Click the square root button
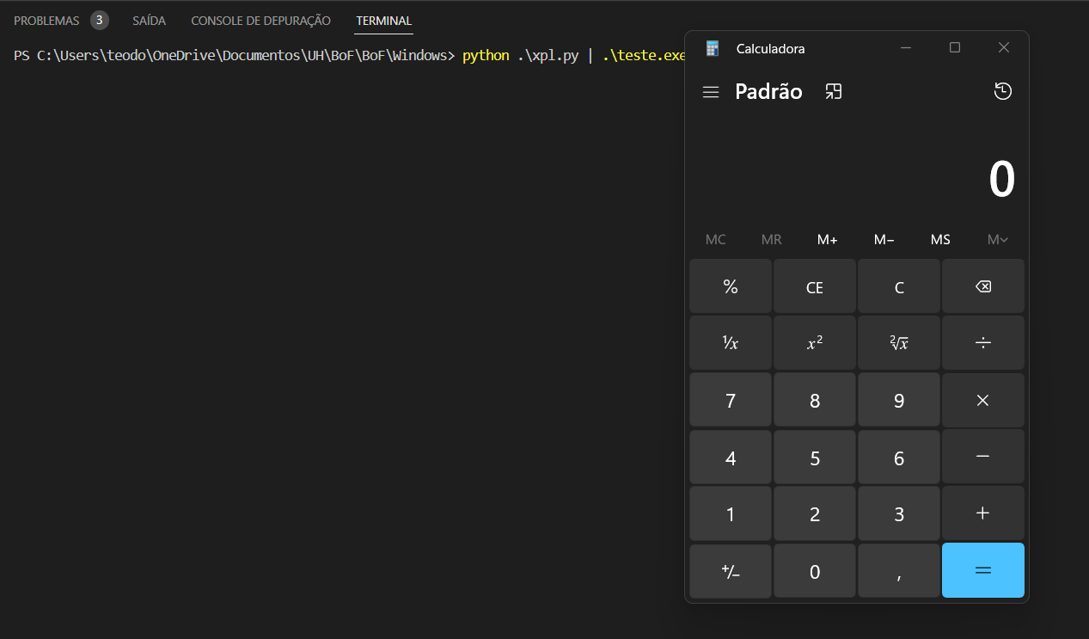This screenshot has height=639, width=1089. tap(898, 343)
